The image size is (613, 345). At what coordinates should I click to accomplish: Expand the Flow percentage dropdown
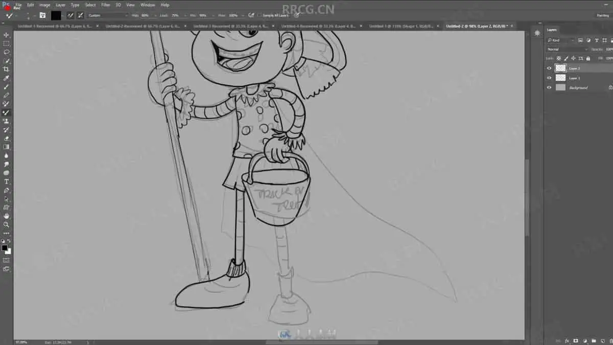(243, 15)
